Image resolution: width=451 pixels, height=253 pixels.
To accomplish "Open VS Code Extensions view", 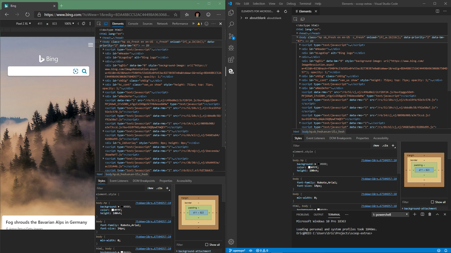I will pyautogui.click(x=231, y=60).
